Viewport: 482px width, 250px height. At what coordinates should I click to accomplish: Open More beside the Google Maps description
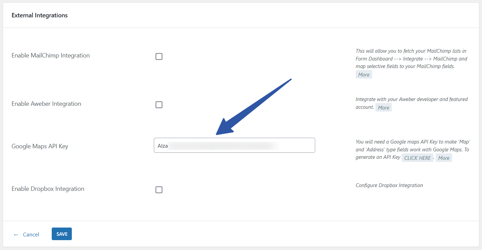(444, 158)
